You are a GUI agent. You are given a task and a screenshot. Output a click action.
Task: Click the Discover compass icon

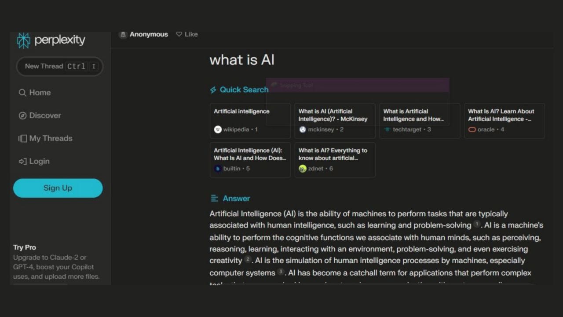(22, 115)
